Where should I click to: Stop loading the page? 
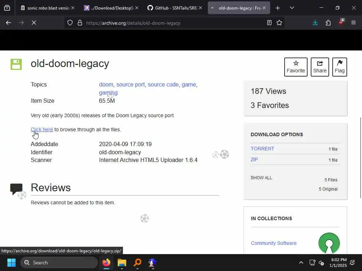tap(34, 23)
